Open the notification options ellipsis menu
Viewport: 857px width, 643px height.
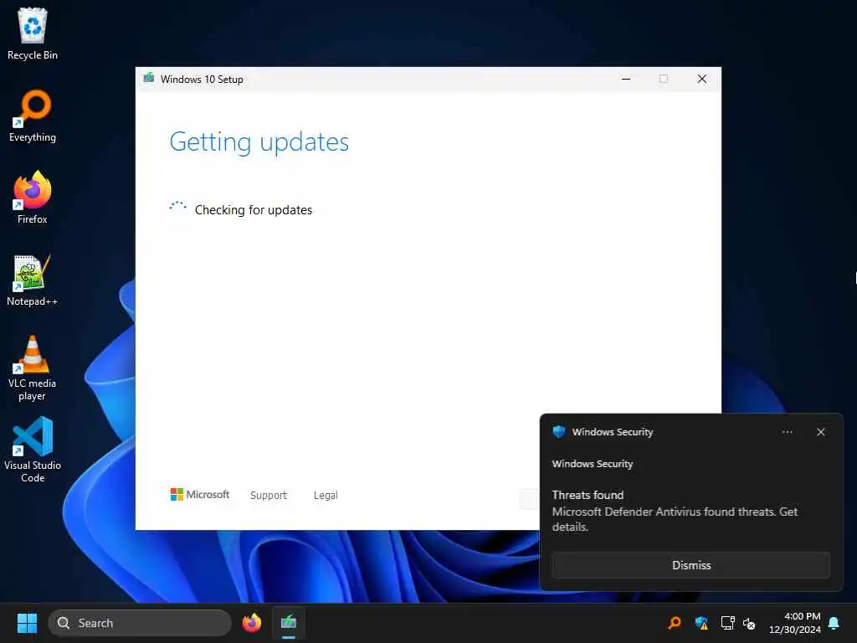click(788, 432)
